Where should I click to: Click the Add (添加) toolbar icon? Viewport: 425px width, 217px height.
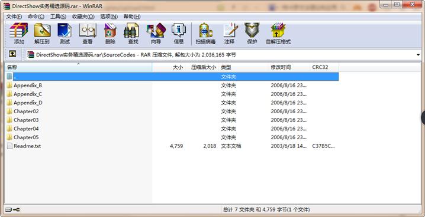point(19,34)
